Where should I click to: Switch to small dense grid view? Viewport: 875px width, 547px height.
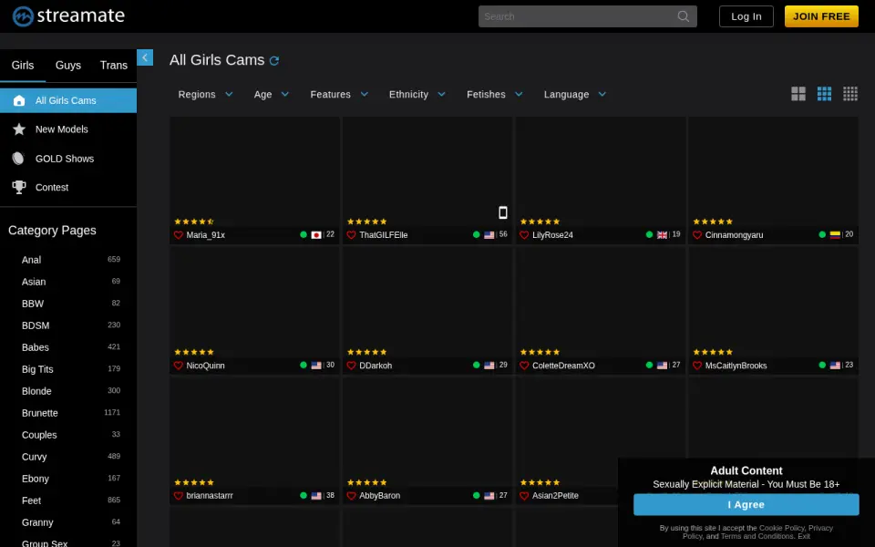[849, 94]
